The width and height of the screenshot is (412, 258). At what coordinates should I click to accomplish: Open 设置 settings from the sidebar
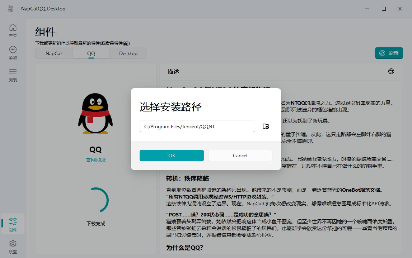(13, 247)
